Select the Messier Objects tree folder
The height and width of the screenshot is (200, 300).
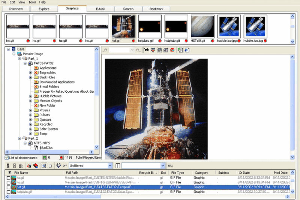51,101
